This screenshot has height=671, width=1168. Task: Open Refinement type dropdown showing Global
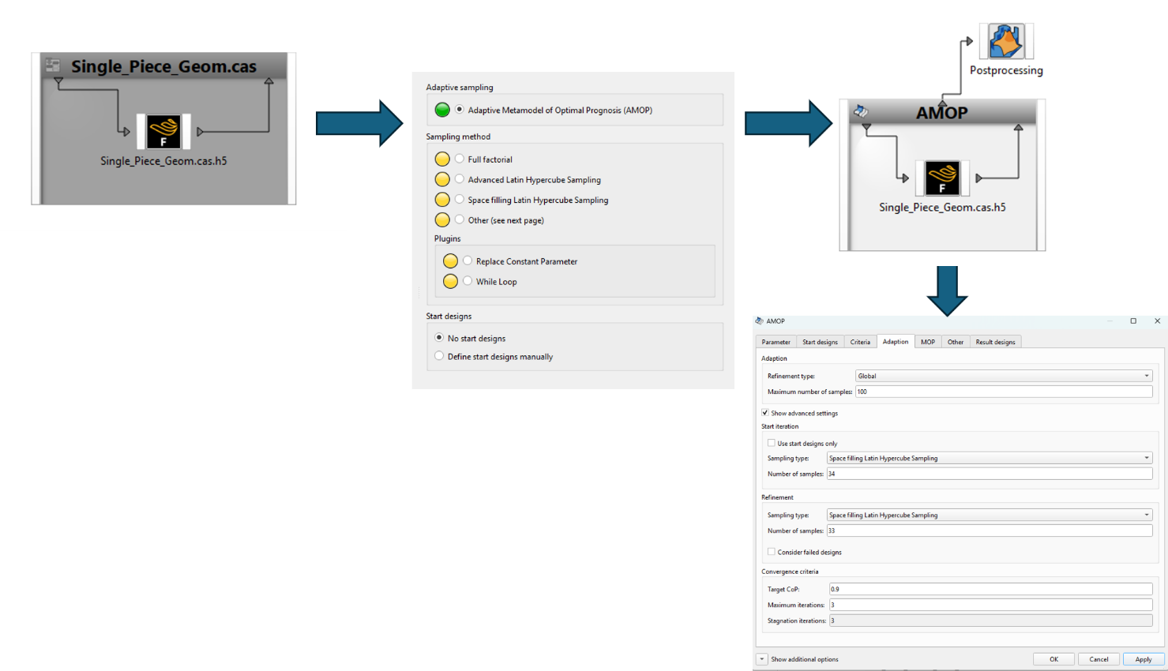1004,376
